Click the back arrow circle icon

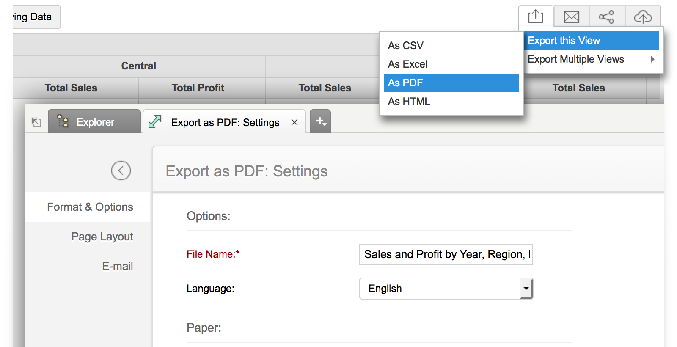(121, 171)
